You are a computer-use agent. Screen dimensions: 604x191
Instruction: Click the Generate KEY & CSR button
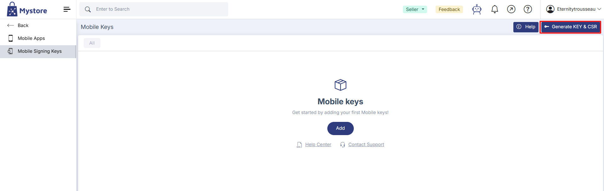coord(570,27)
